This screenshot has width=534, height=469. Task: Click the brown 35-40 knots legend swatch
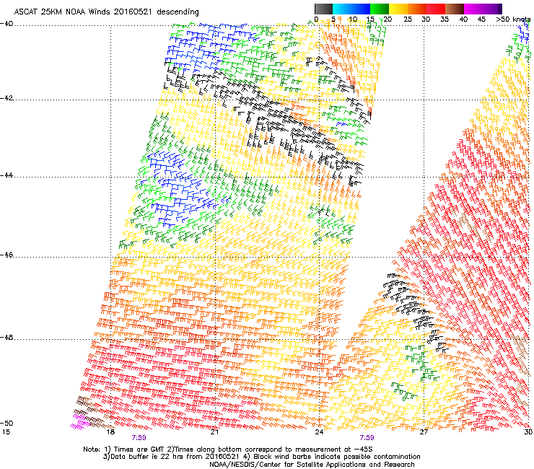coord(455,9)
